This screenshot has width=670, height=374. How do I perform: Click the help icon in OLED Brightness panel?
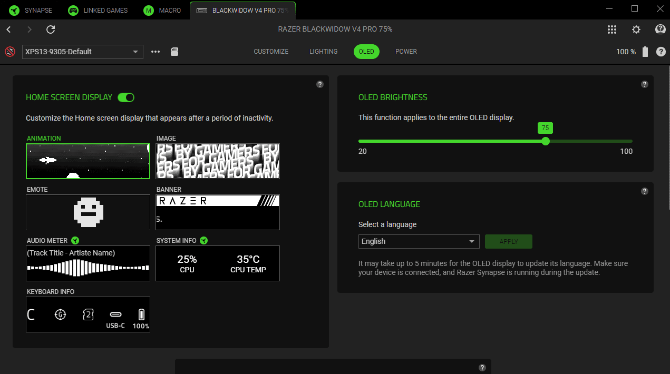(x=644, y=84)
